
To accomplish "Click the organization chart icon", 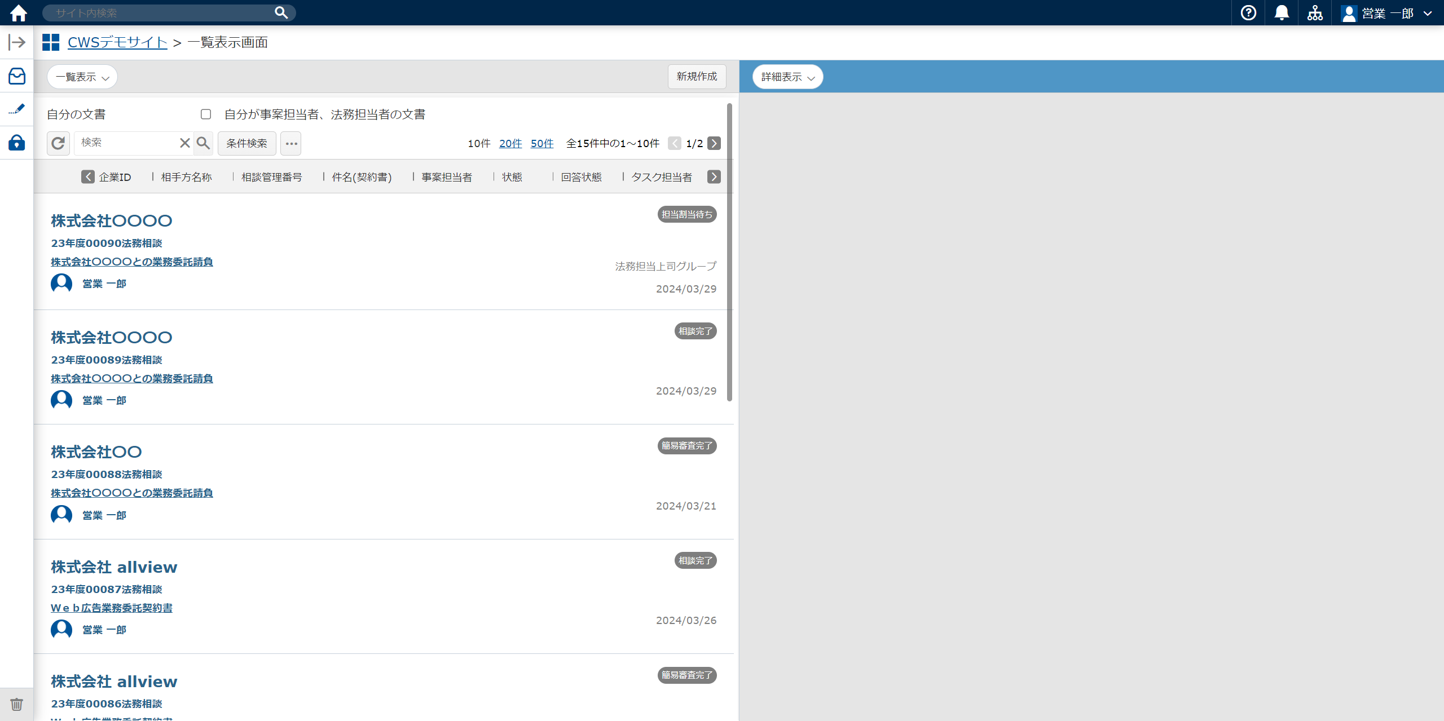I will click(1315, 12).
